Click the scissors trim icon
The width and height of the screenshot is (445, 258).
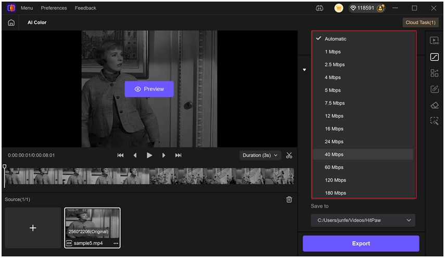tap(289, 156)
